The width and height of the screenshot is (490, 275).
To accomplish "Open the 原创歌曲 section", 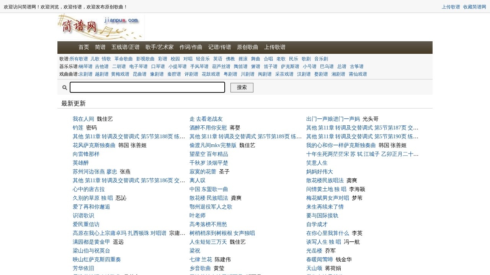I will click(247, 47).
